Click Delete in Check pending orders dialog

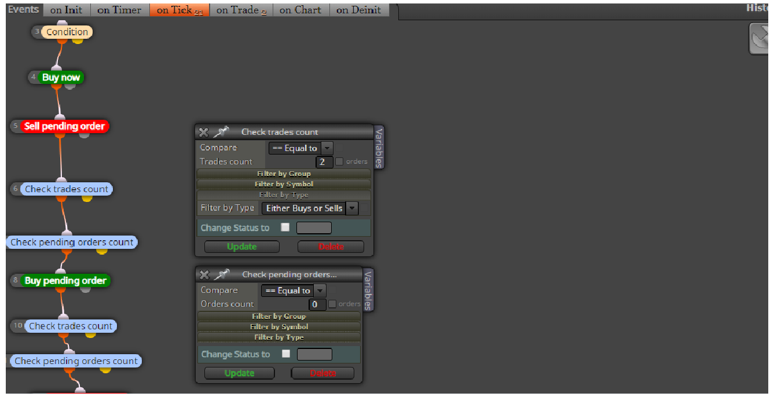322,373
